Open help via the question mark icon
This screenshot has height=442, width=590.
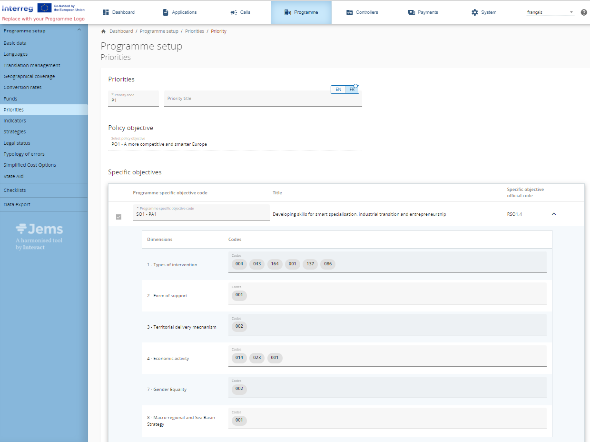[584, 12]
